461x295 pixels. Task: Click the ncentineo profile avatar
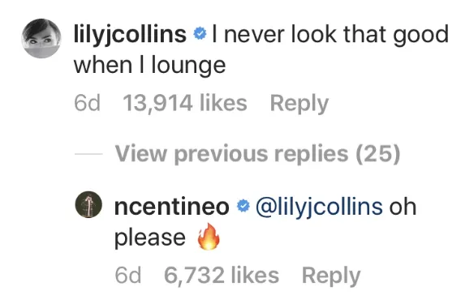[x=88, y=204]
